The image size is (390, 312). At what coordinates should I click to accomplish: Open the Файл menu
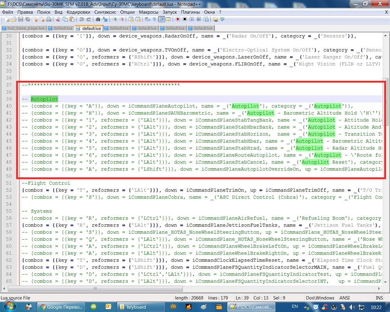(x=7, y=12)
